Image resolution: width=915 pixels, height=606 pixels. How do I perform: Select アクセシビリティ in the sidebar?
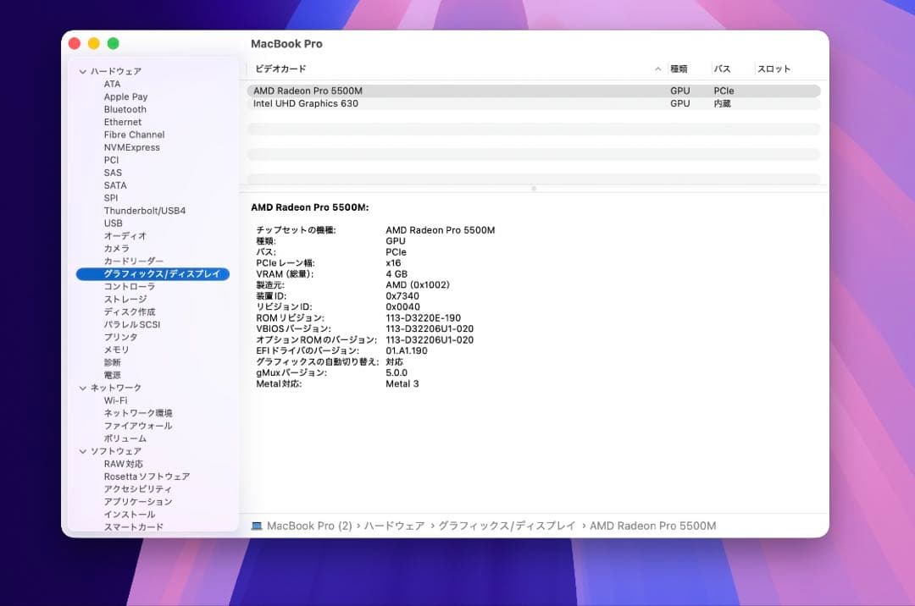click(x=138, y=489)
